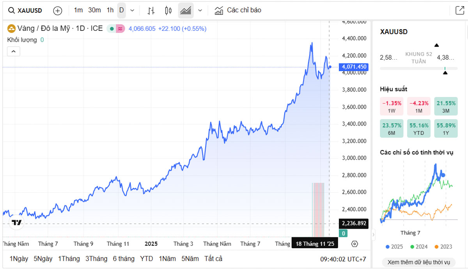Click the 52-week range slider bar

pos(418,69)
